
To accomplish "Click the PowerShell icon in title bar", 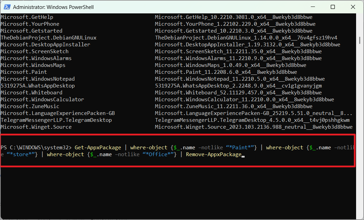I will pos(7,7).
